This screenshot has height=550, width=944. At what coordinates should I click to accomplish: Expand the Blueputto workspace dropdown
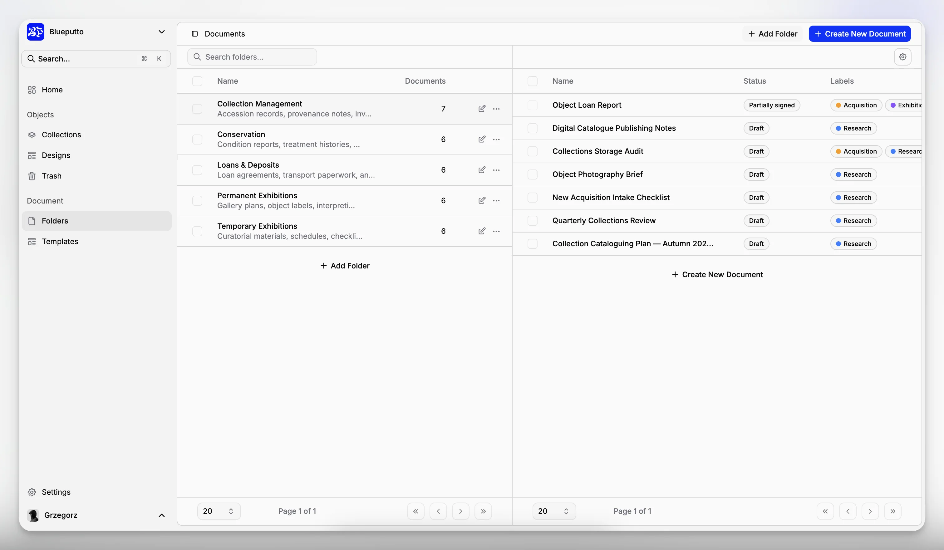pos(161,32)
